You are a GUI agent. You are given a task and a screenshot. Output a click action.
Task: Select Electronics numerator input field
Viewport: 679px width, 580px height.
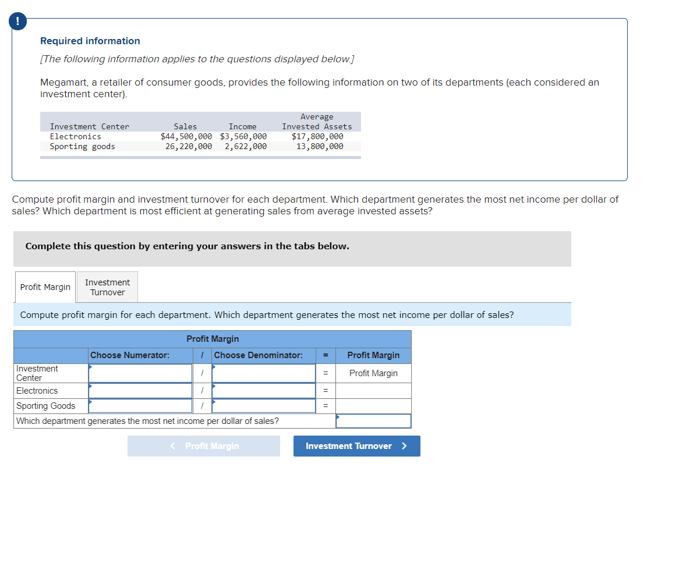pos(140,391)
